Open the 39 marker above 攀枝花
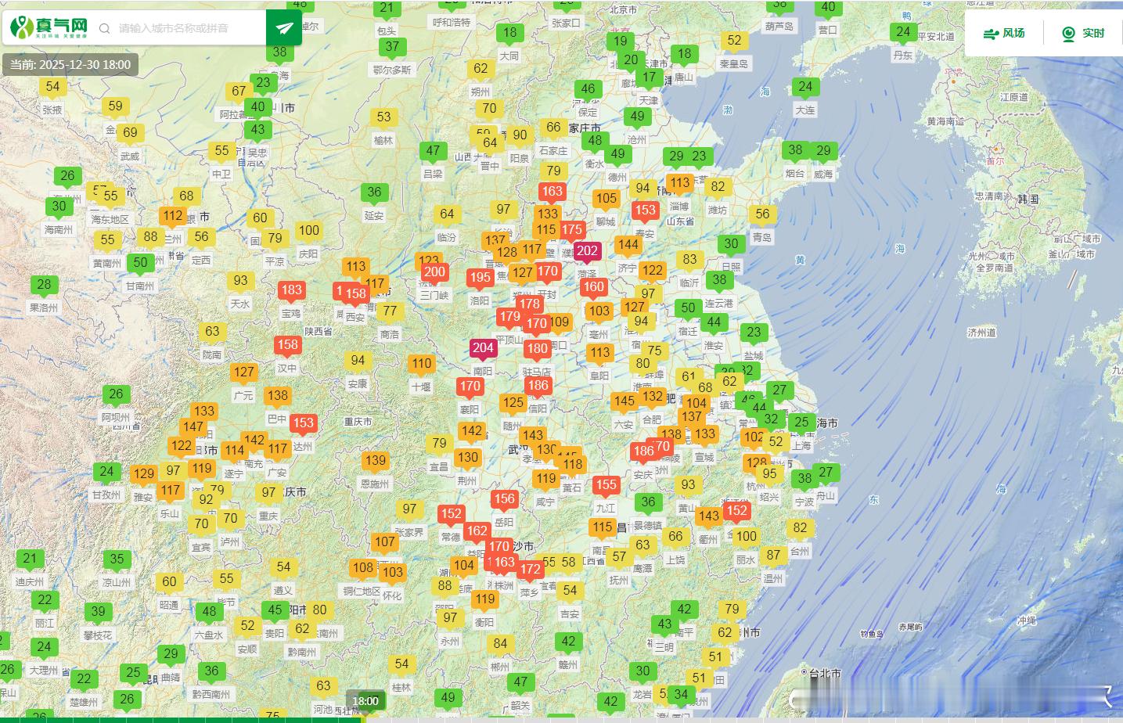1123x723 pixels. coord(98,613)
